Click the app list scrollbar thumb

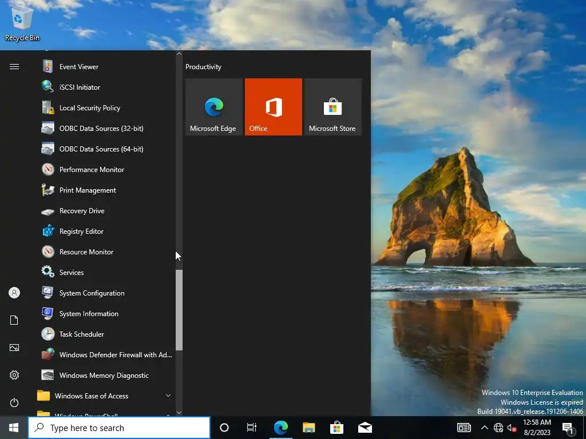[179, 310]
